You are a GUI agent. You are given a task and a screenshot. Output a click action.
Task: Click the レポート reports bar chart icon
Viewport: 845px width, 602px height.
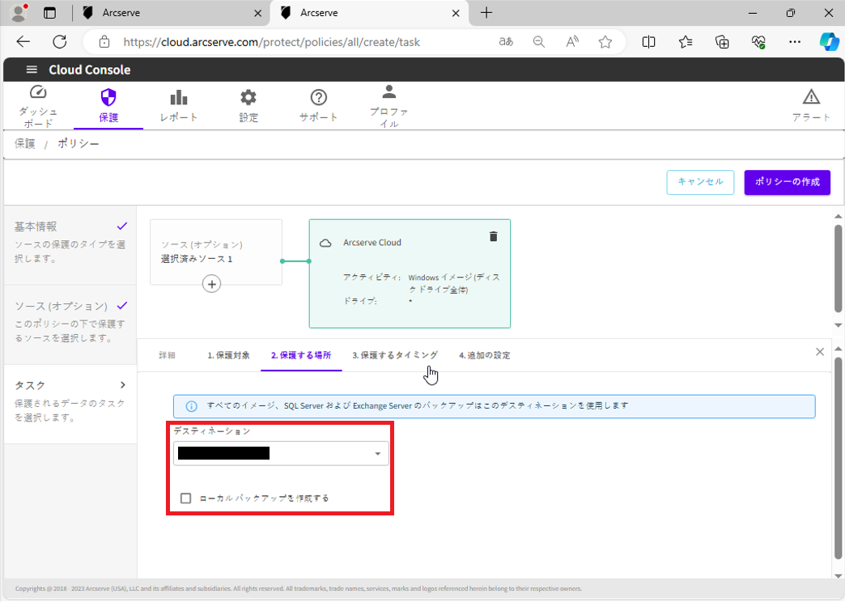coord(179,98)
